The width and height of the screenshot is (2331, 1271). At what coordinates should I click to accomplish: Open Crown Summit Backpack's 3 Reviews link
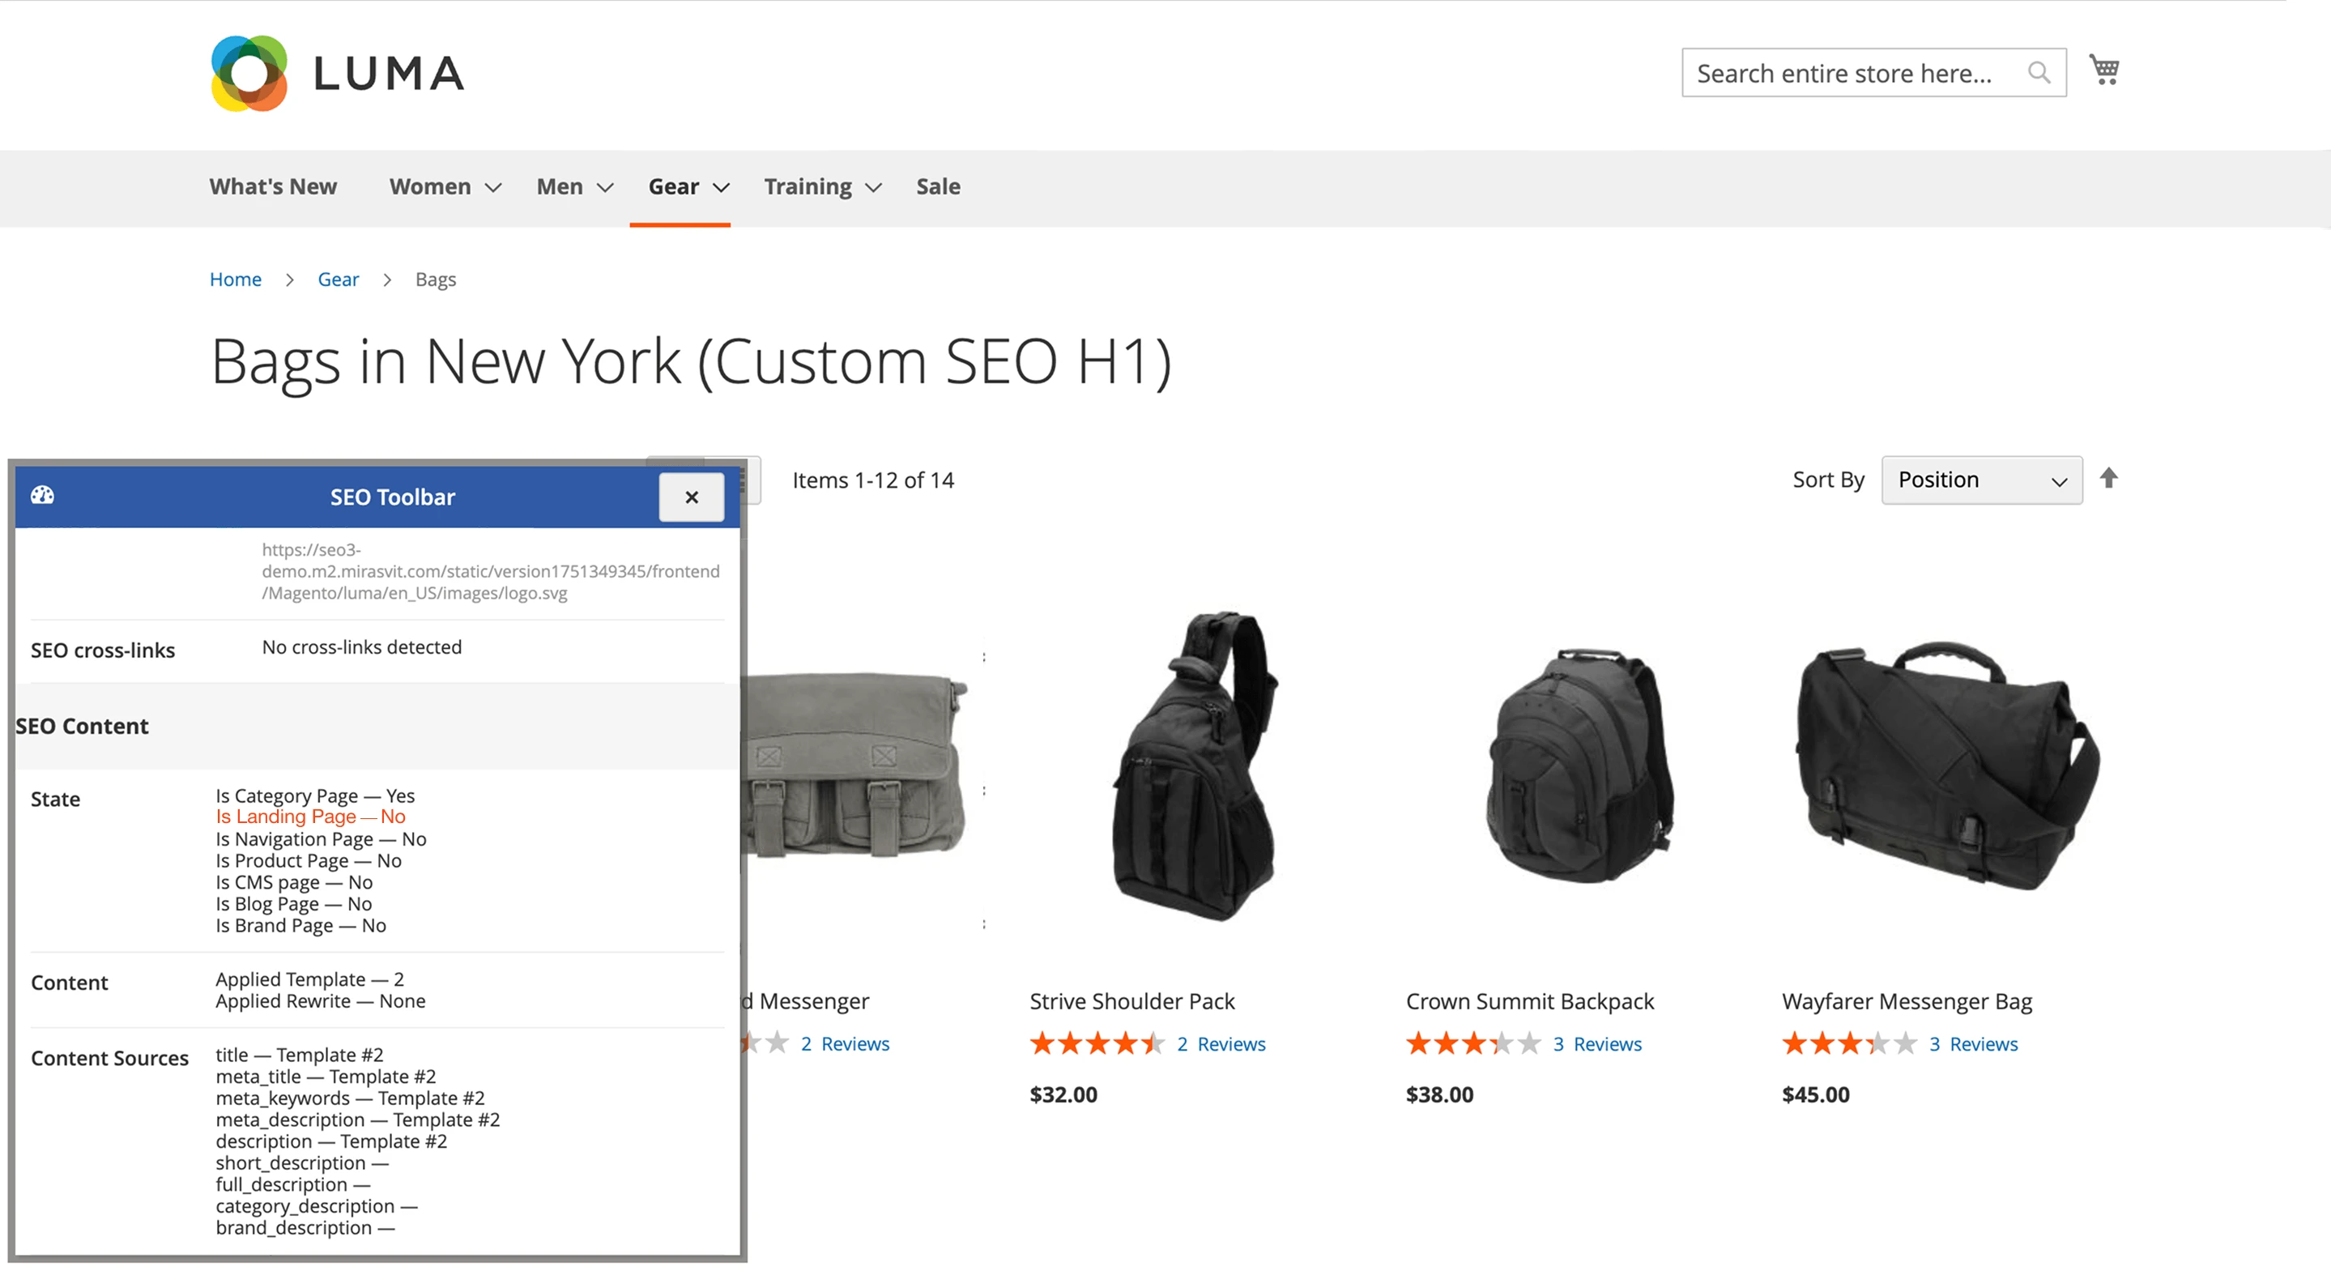[x=1598, y=1043]
